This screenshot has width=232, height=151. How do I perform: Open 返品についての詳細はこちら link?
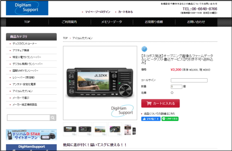pyautogui.click(x=159, y=114)
